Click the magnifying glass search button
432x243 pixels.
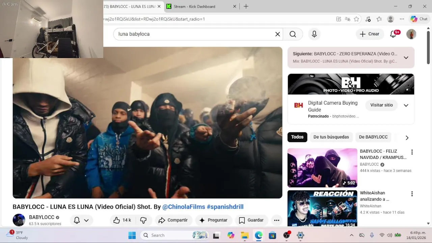[x=293, y=34]
